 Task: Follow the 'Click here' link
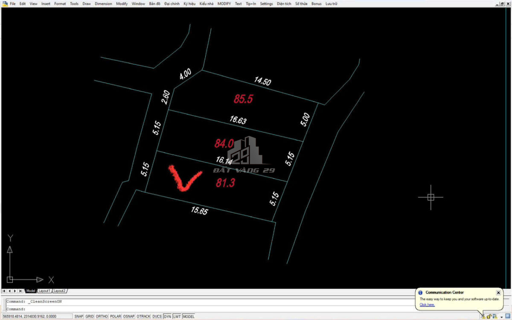coord(427,305)
